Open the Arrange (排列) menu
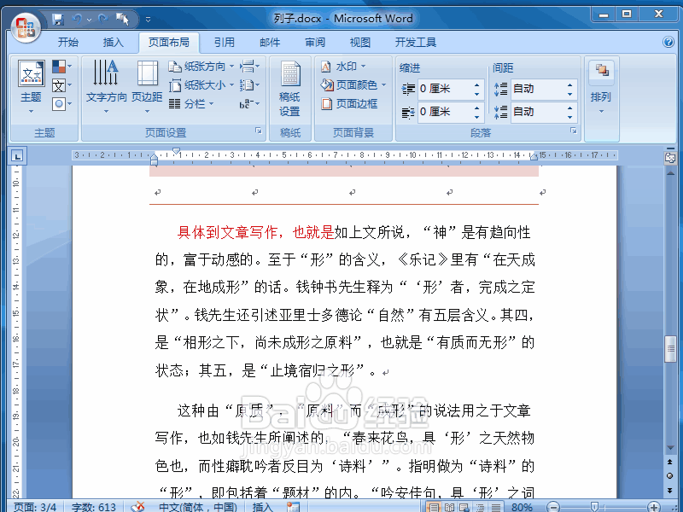The image size is (683, 512). pos(601,86)
